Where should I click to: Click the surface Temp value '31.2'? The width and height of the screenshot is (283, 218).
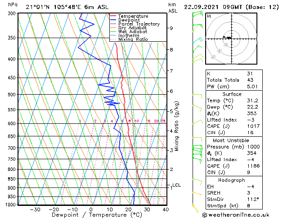(252, 101)
